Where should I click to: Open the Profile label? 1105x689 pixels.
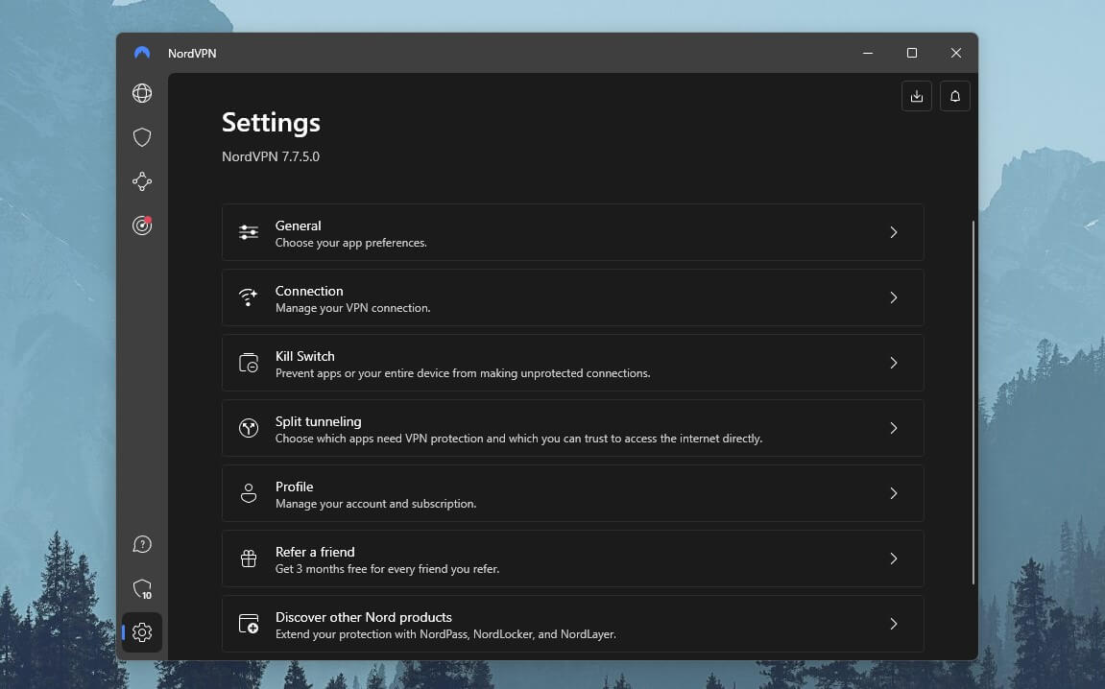pyautogui.click(x=295, y=487)
